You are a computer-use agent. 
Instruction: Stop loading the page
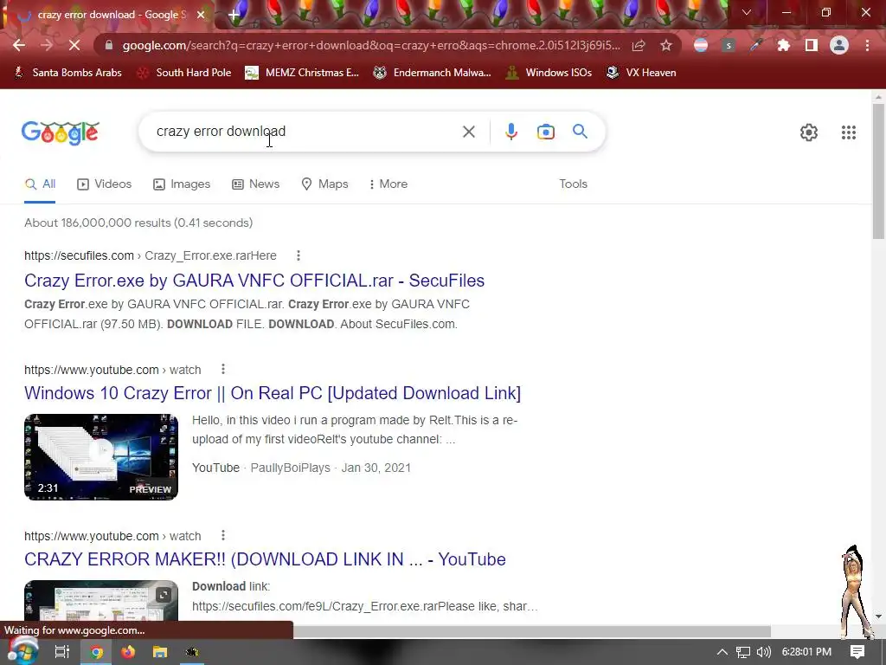pyautogui.click(x=74, y=45)
